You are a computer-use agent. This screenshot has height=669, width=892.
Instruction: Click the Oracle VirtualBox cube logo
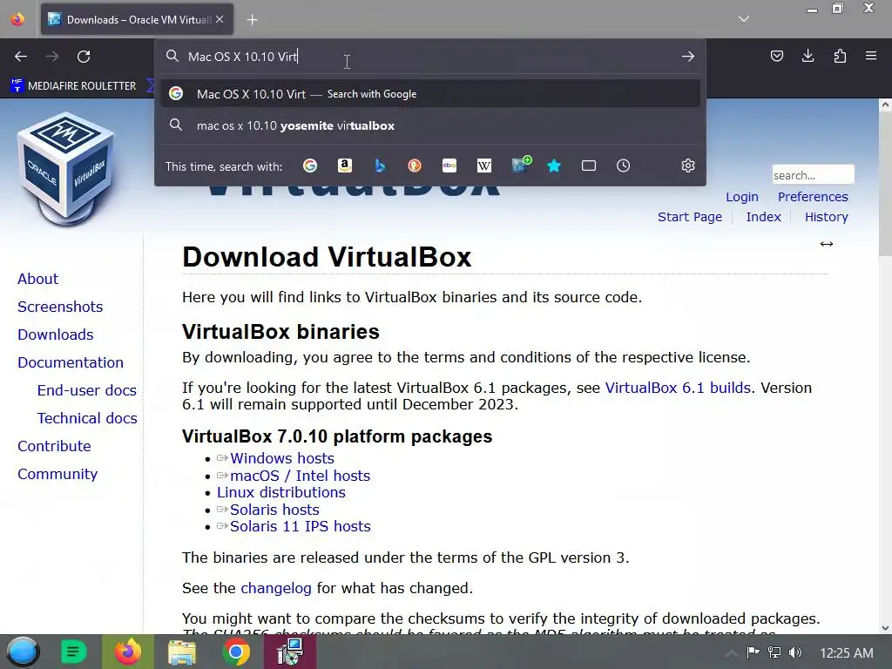tap(65, 169)
